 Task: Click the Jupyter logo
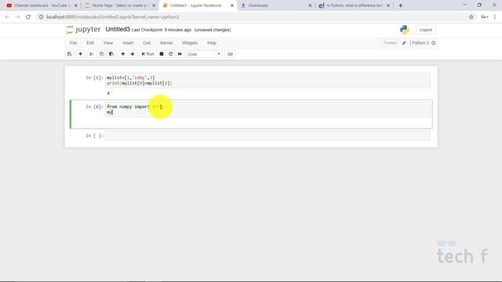pyautogui.click(x=83, y=30)
